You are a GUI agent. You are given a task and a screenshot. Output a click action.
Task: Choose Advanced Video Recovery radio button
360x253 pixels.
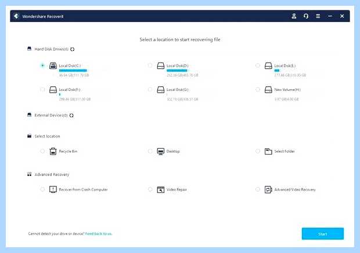click(x=258, y=189)
